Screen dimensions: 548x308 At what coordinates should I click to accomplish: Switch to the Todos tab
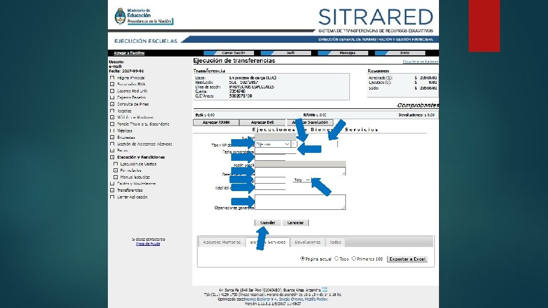[336, 242]
